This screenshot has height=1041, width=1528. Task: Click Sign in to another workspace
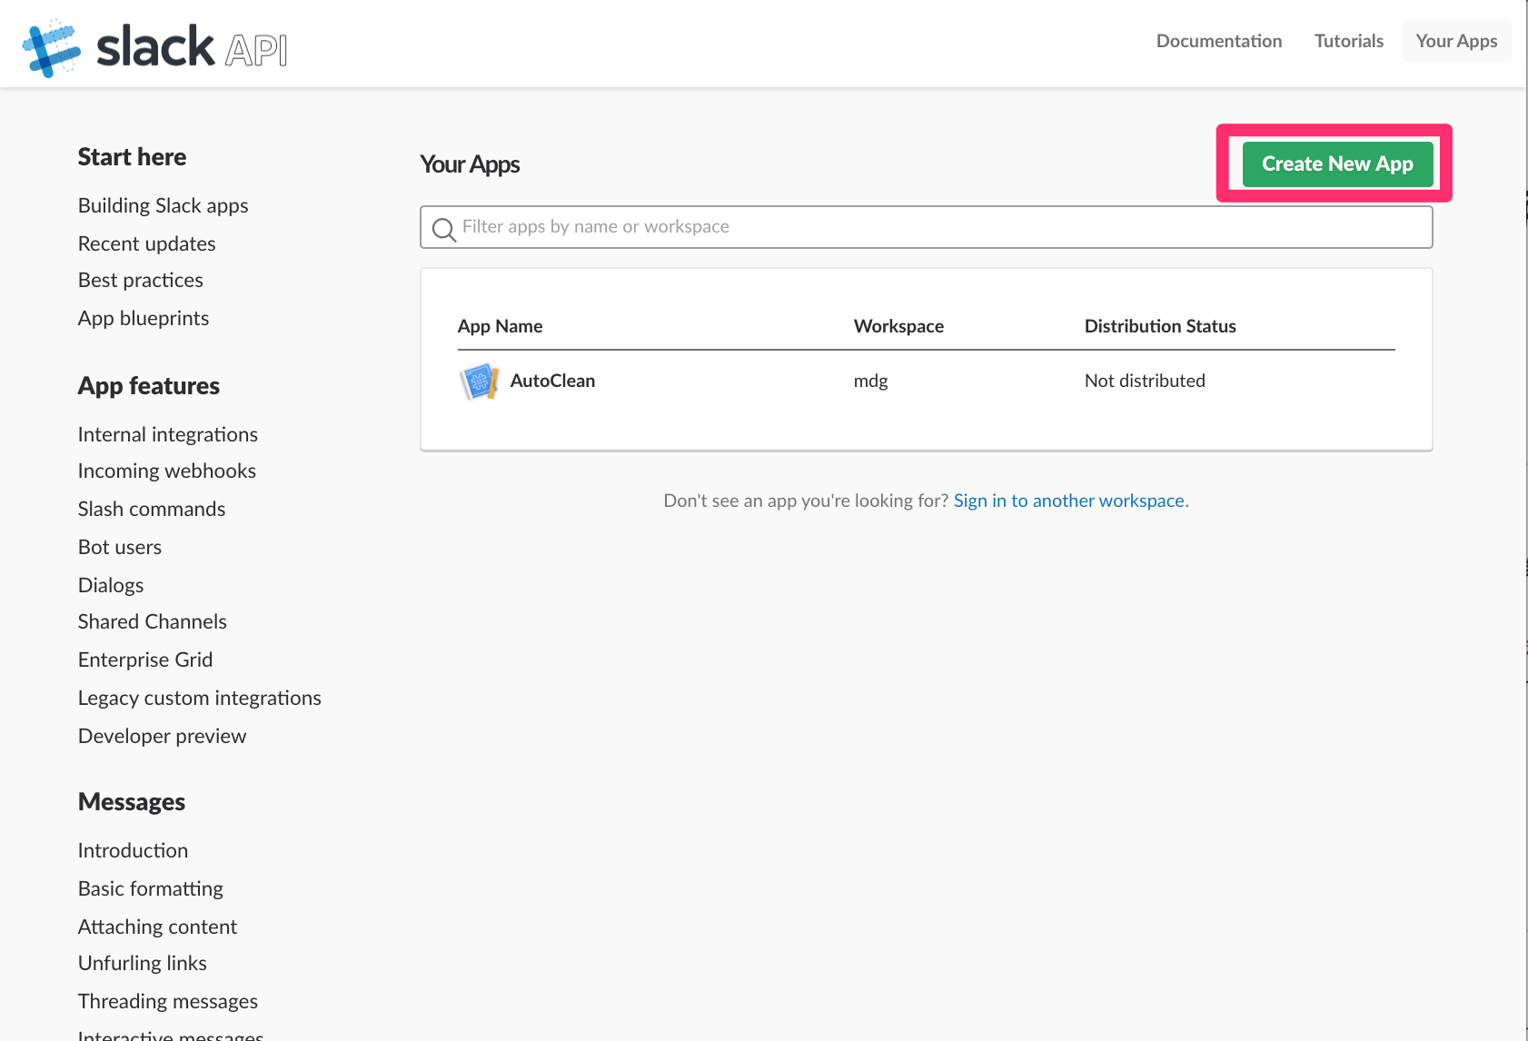1069,501
